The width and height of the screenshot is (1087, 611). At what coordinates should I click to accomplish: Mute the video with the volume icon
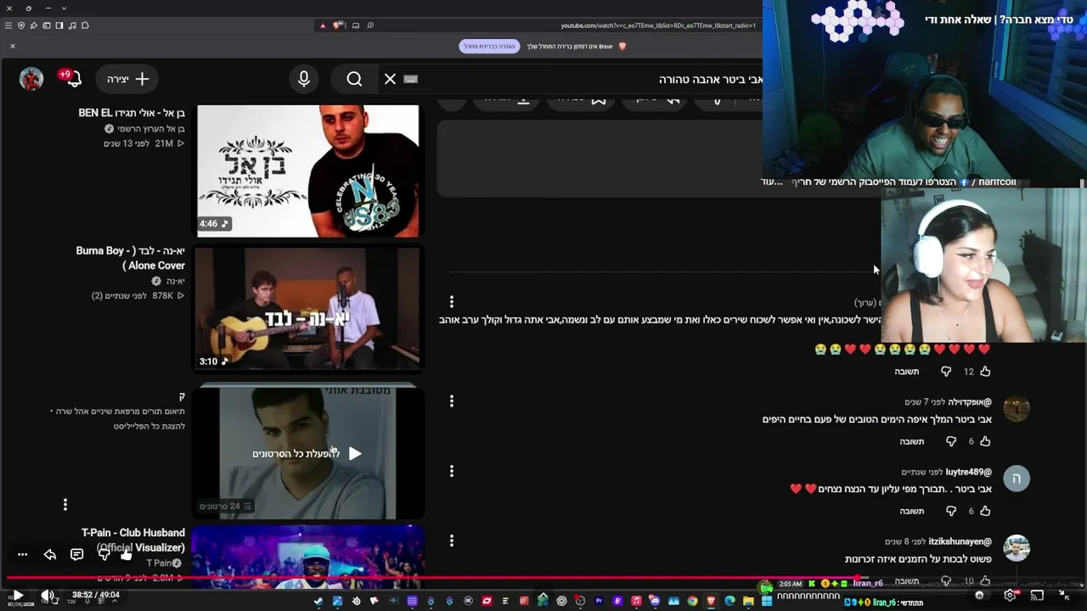click(x=48, y=596)
